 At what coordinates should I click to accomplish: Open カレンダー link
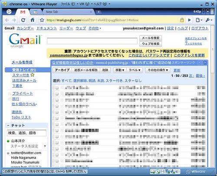pos(25,28)
